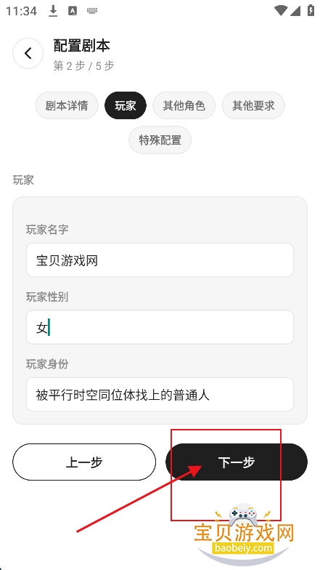The width and height of the screenshot is (320, 570).
Task: Go to the 其他要求 tab
Action: (253, 105)
